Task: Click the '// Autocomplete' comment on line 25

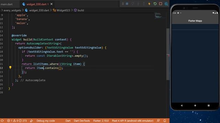Action: coord(33,80)
